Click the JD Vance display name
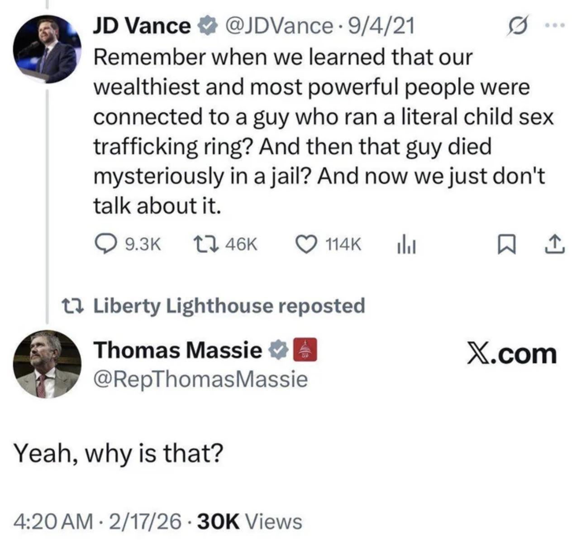 coord(142,26)
